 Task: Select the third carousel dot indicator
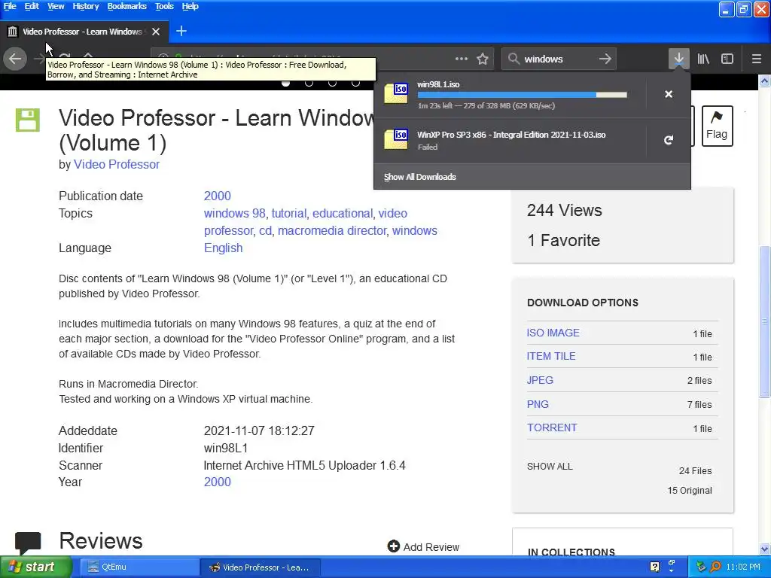coord(332,83)
